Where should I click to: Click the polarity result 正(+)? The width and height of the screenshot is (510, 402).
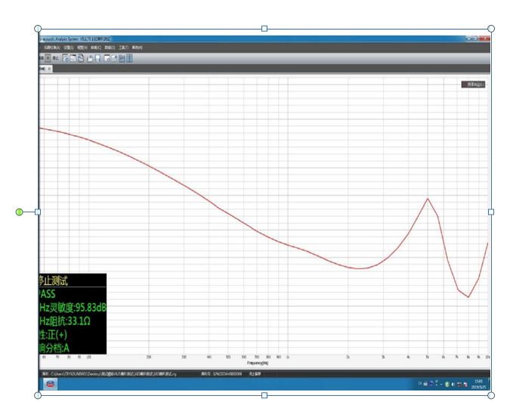click(57, 335)
